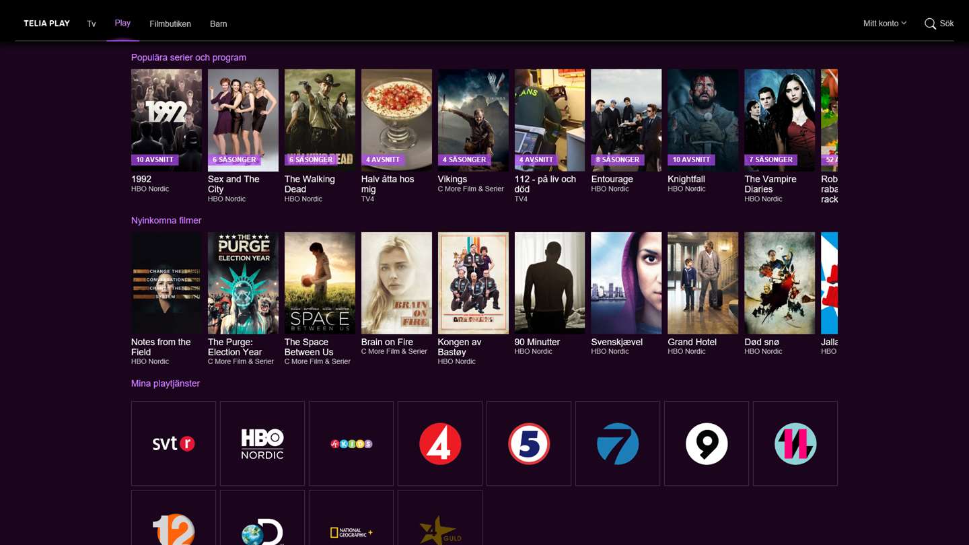Open the National Geographic+ tile
The width and height of the screenshot is (969, 545).
click(x=351, y=517)
